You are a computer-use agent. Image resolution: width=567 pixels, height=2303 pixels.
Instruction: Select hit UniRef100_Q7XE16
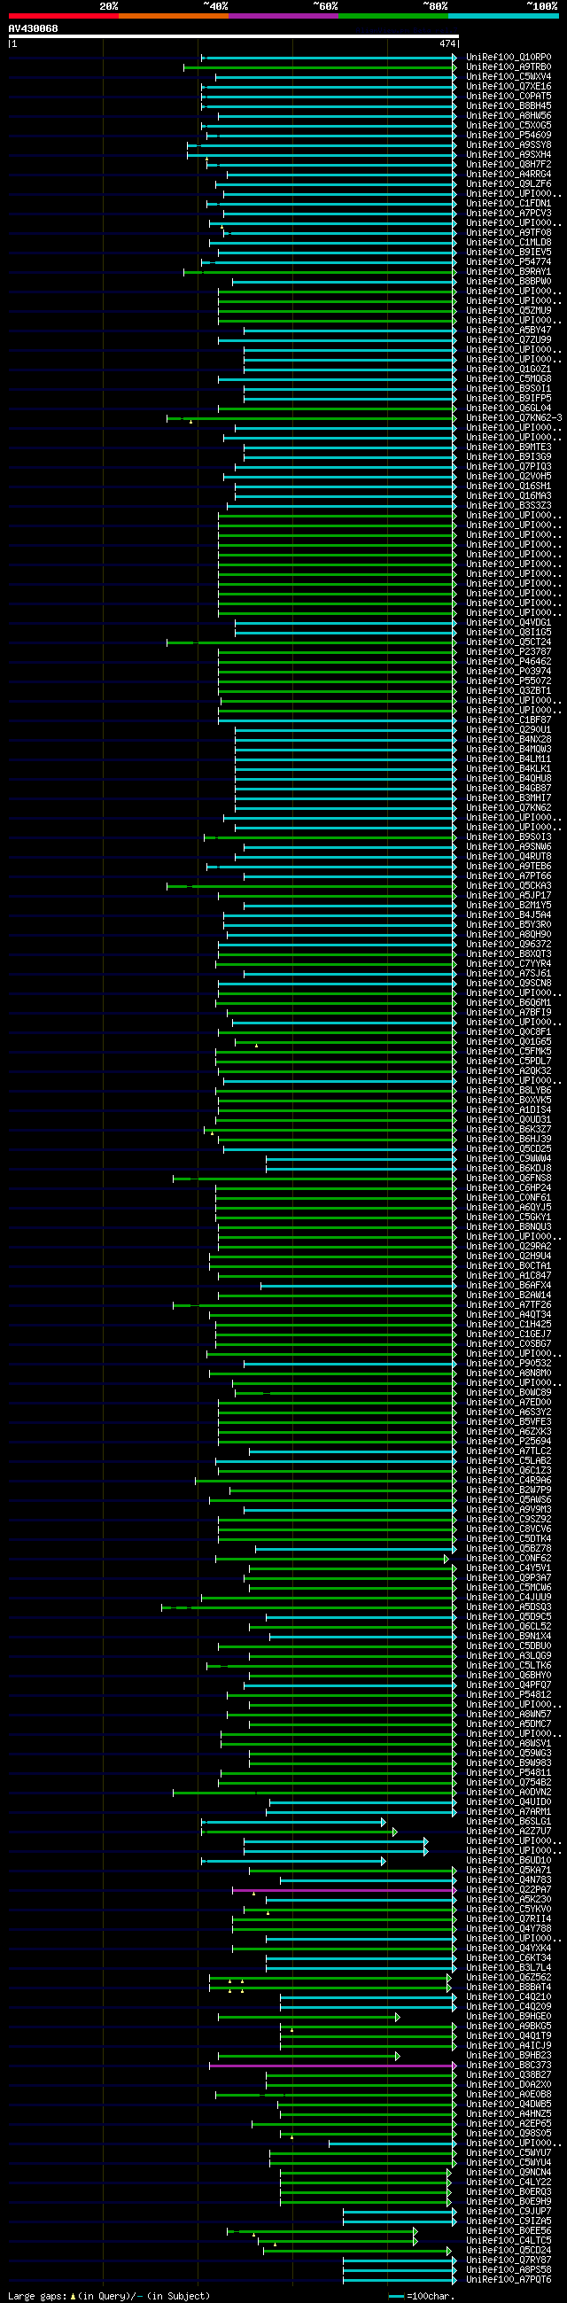509,87
